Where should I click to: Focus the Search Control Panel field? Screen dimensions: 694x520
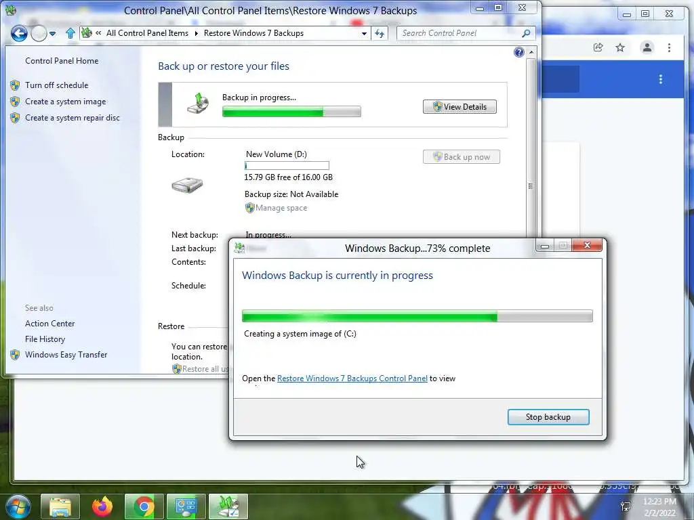[460, 33]
